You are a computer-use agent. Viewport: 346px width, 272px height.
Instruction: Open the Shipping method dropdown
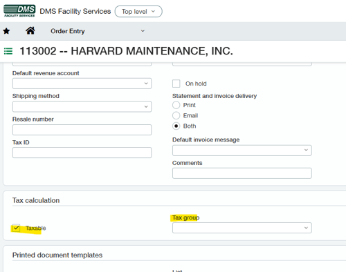82,106
